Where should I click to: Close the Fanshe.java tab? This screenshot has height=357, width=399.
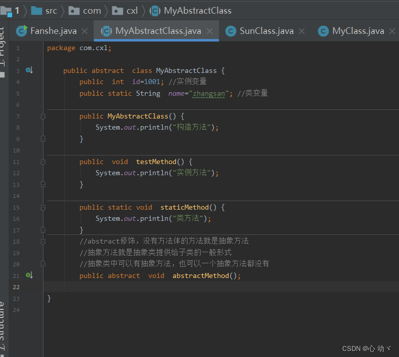pos(85,31)
